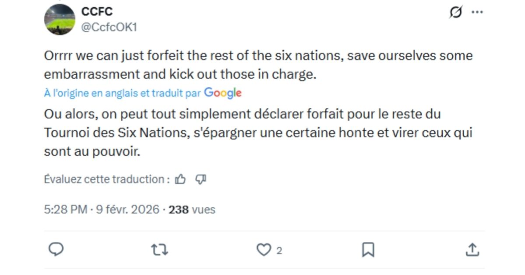Open the CCFC stadium profile avatar
Image resolution: width=525 pixels, height=275 pixels.
pos(59,19)
